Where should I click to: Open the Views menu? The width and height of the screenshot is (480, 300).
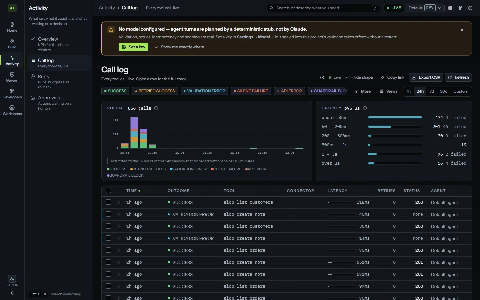[x=389, y=91]
